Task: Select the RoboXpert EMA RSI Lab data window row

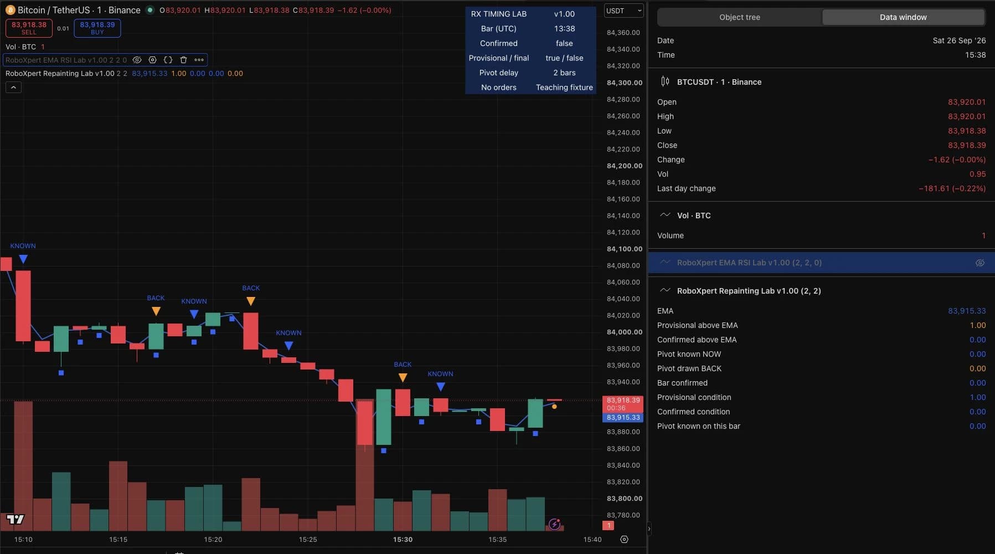Action: point(821,263)
